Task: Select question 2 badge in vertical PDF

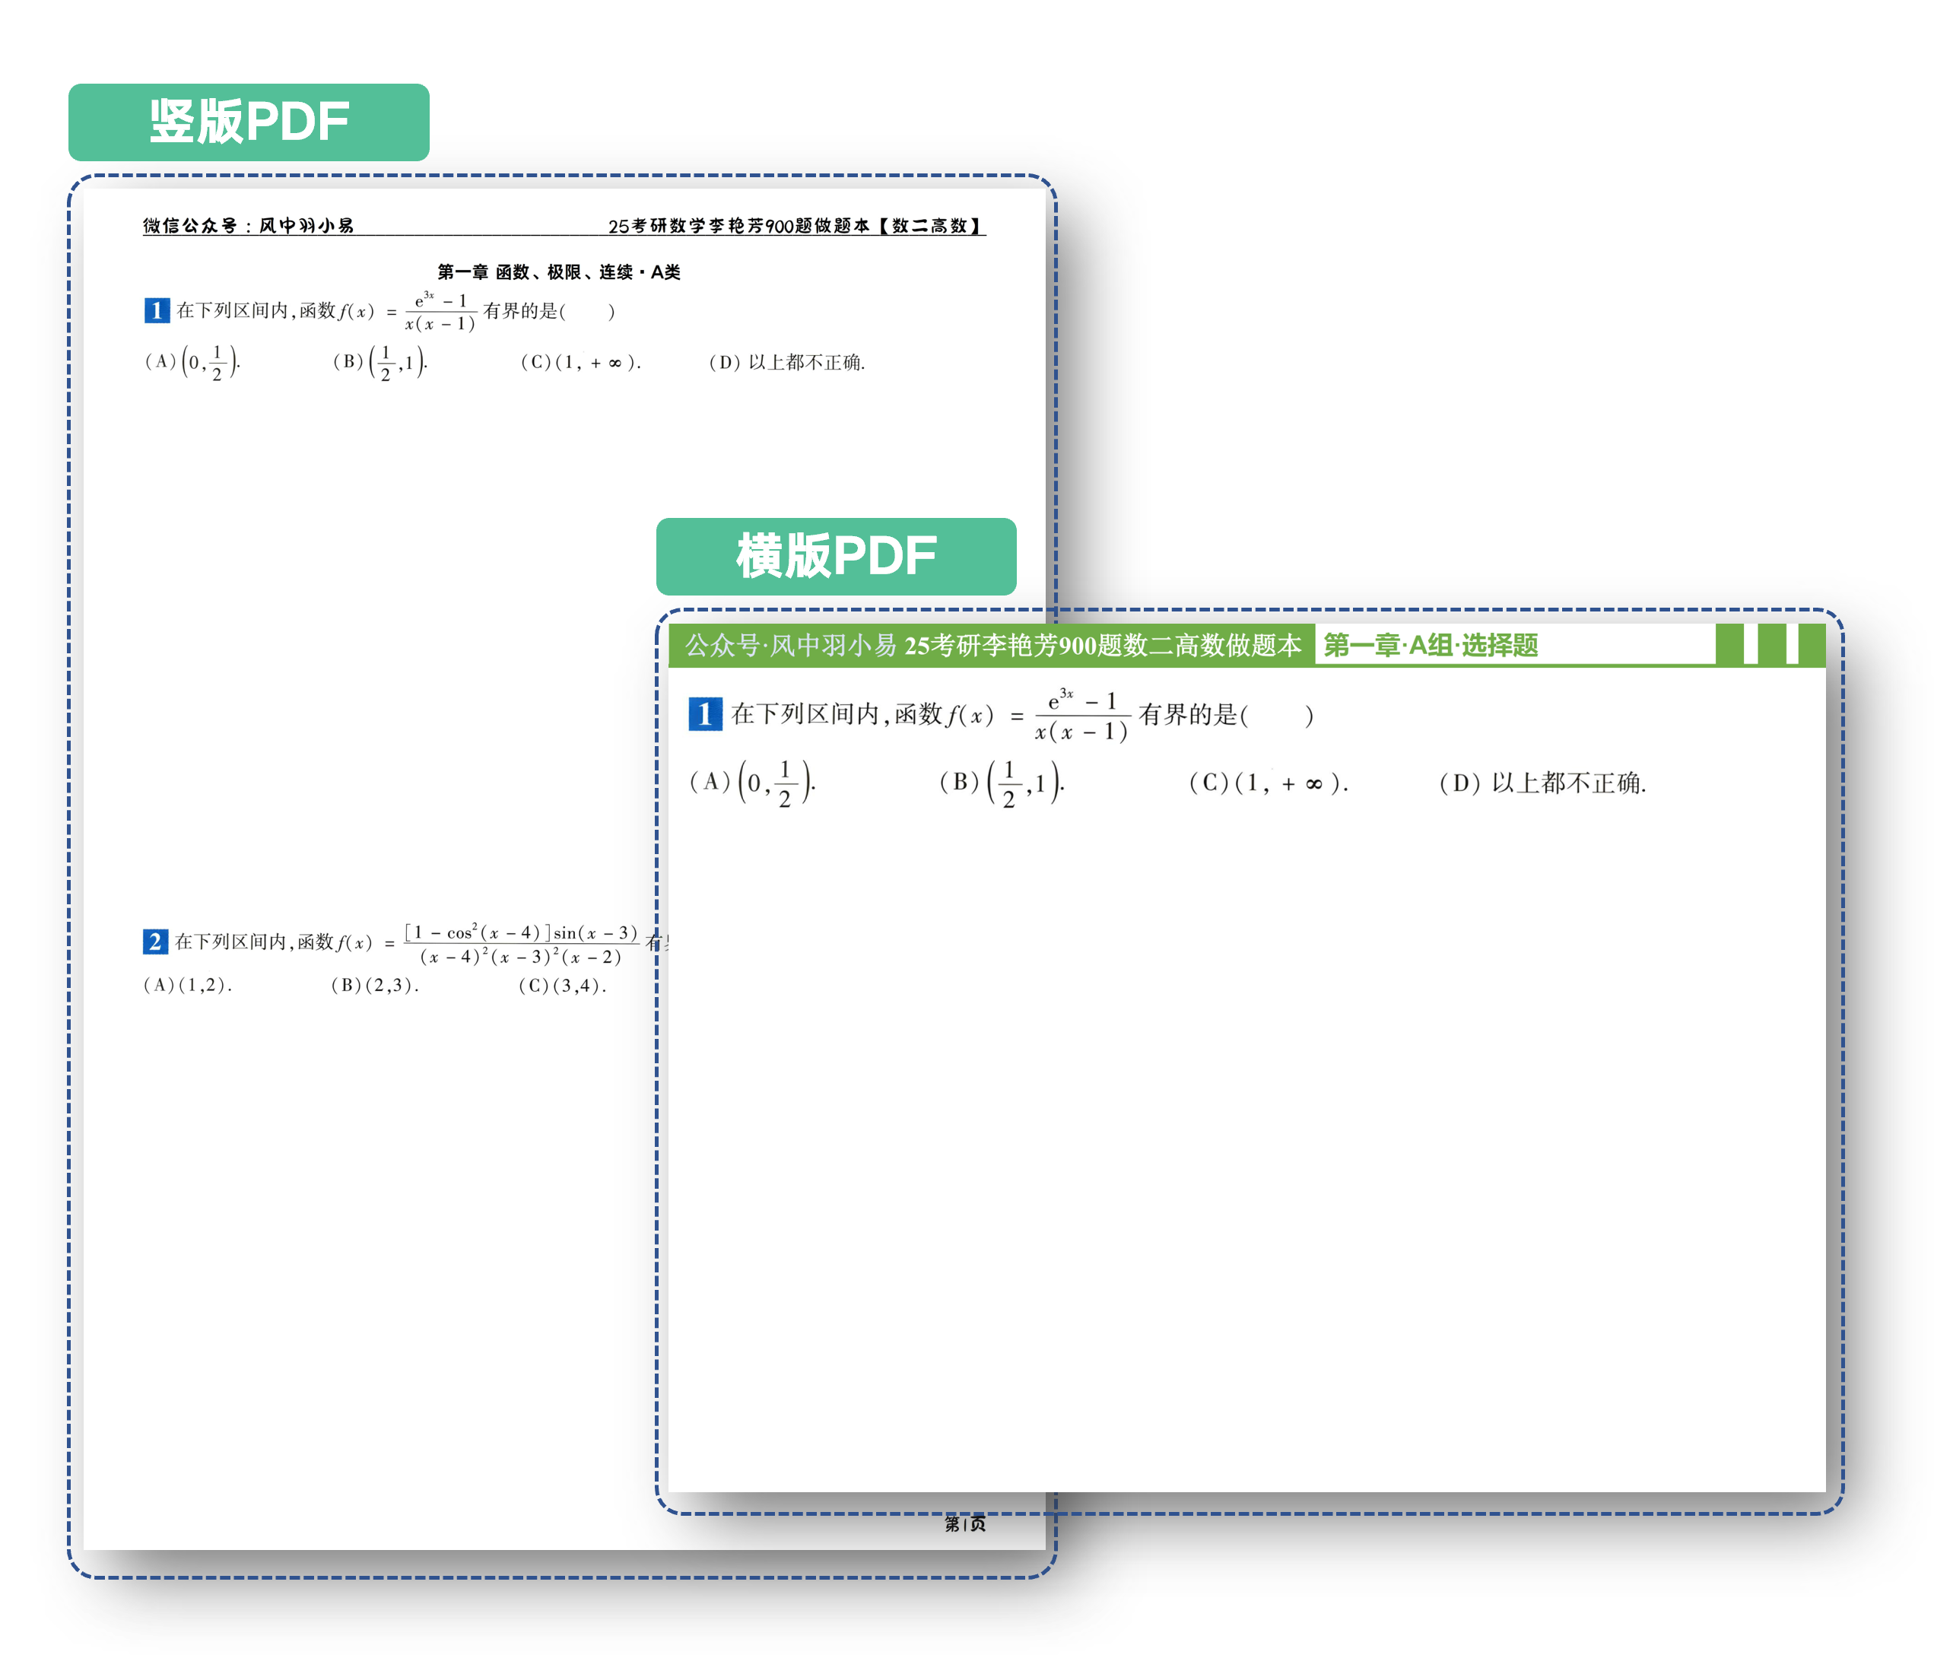Action: point(155,941)
